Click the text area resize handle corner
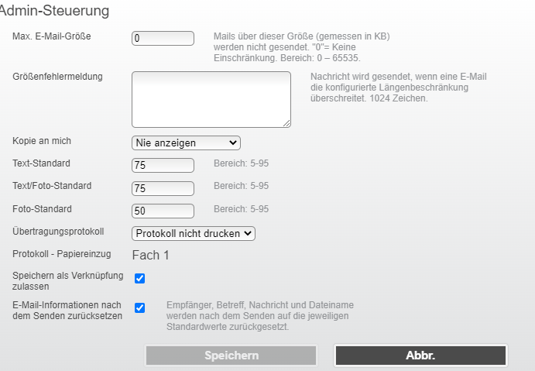 tap(287, 124)
